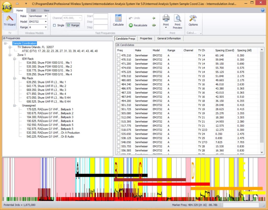Enable the Single test frequency checkbox
Viewport: 268px width, 210px height.
click(x=54, y=25)
